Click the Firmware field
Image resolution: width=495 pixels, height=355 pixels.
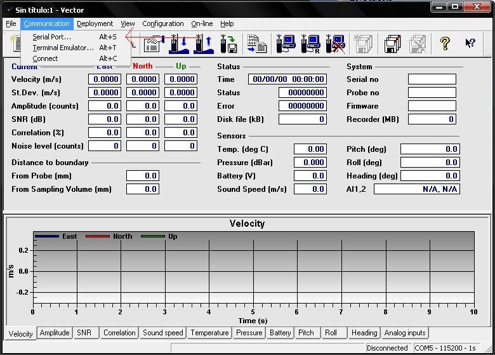[x=432, y=105]
